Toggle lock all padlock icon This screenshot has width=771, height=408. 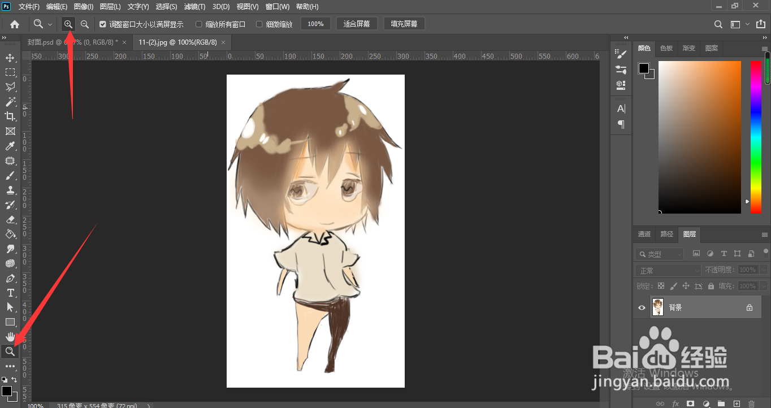[x=711, y=286]
